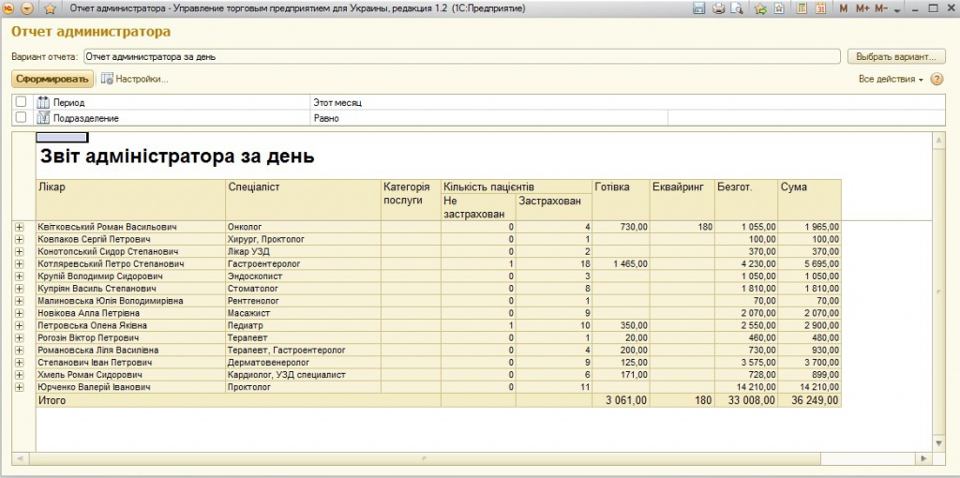Click the Итого row label
960x478 pixels.
pos(52,400)
